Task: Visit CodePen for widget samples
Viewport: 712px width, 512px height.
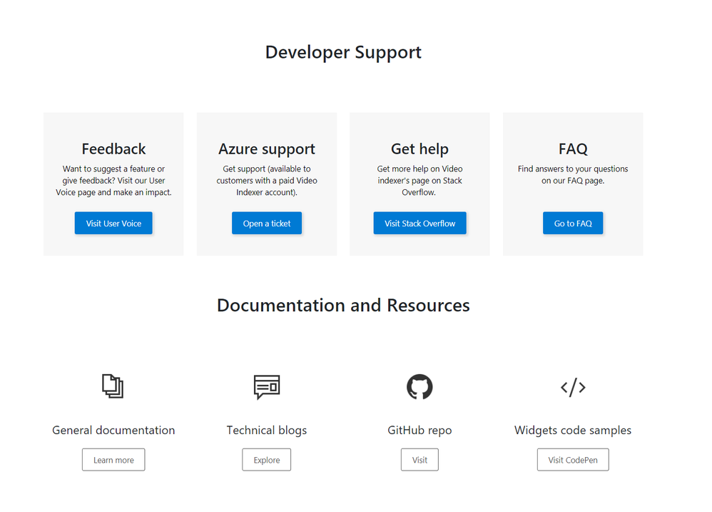Action: click(x=573, y=460)
